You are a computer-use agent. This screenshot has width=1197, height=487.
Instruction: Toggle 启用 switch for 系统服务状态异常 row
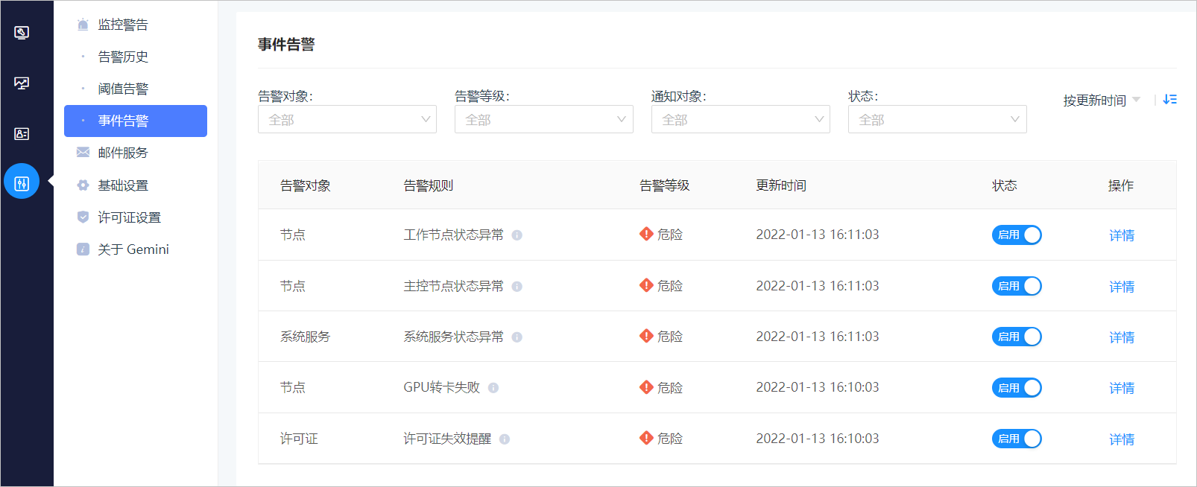tap(1017, 337)
